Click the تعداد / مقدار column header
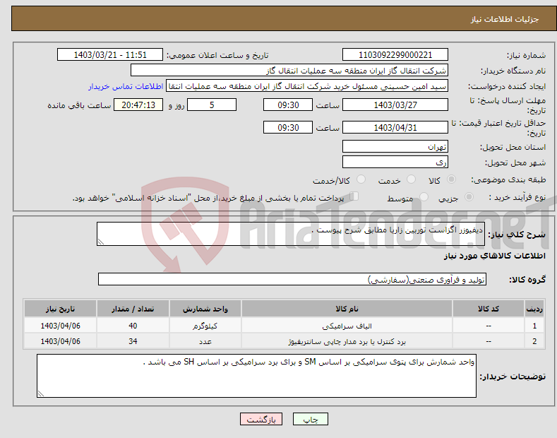Image resolution: width=557 pixels, height=438 pixels. (x=133, y=309)
